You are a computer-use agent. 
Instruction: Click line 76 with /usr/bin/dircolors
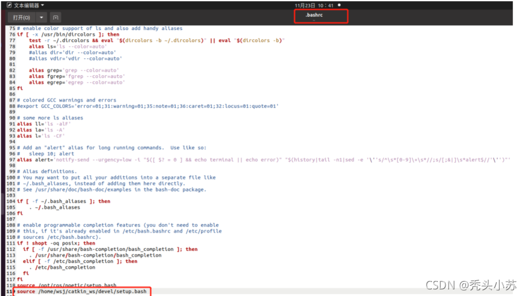click(x=68, y=34)
